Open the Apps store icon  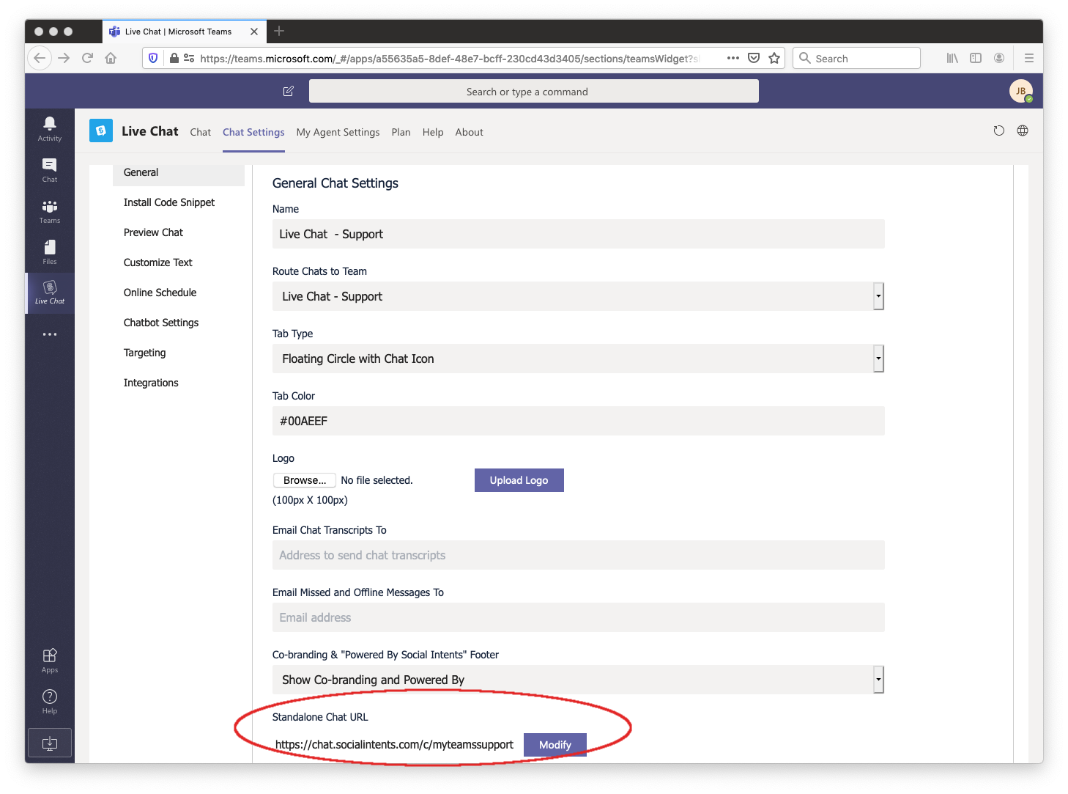coord(49,658)
